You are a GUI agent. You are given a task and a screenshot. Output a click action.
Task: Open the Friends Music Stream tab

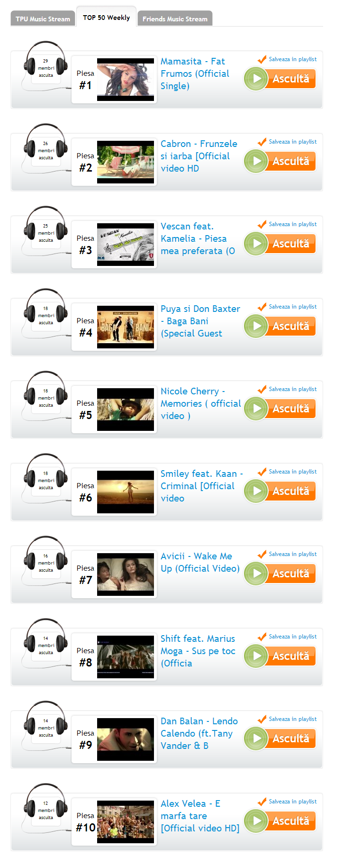(175, 18)
